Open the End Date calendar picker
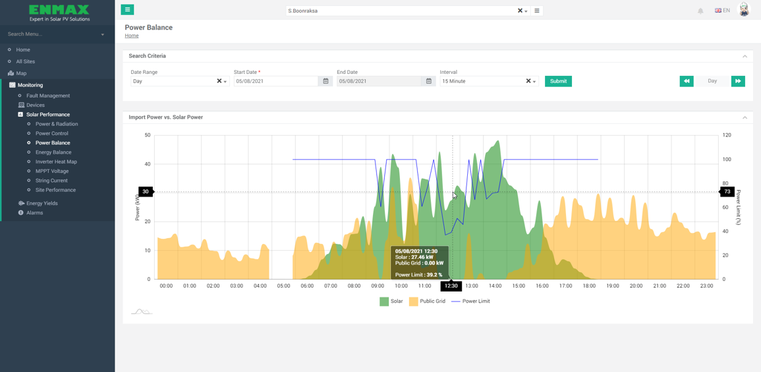The width and height of the screenshot is (761, 372). coord(428,81)
